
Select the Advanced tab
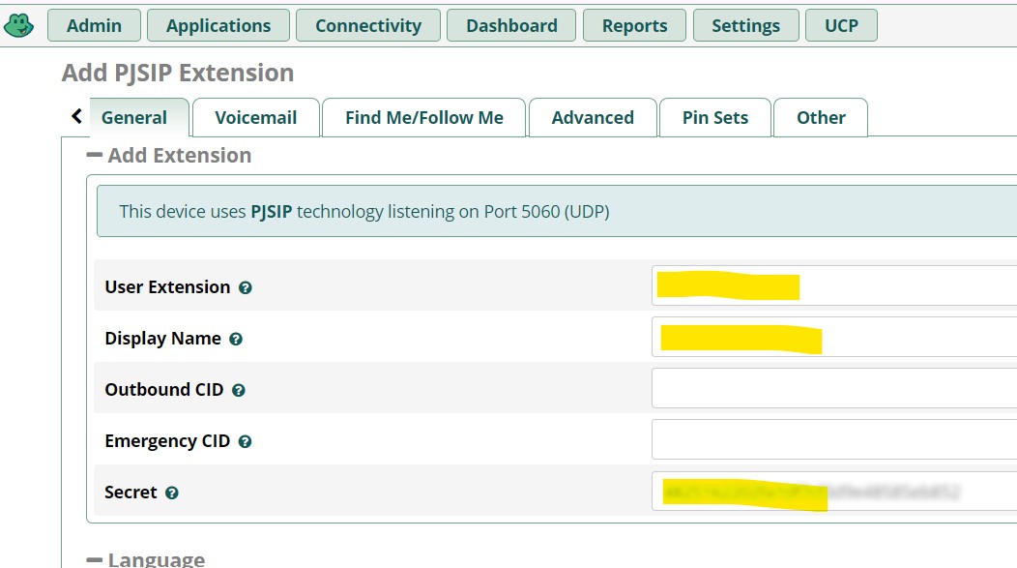click(x=593, y=118)
